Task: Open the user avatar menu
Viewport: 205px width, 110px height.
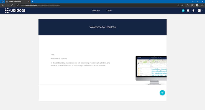Action: [200, 10]
